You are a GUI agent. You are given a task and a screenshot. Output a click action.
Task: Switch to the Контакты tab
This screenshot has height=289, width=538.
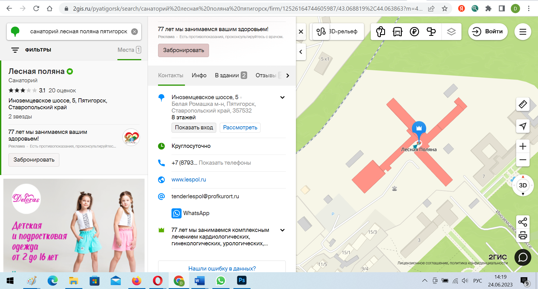(171, 75)
